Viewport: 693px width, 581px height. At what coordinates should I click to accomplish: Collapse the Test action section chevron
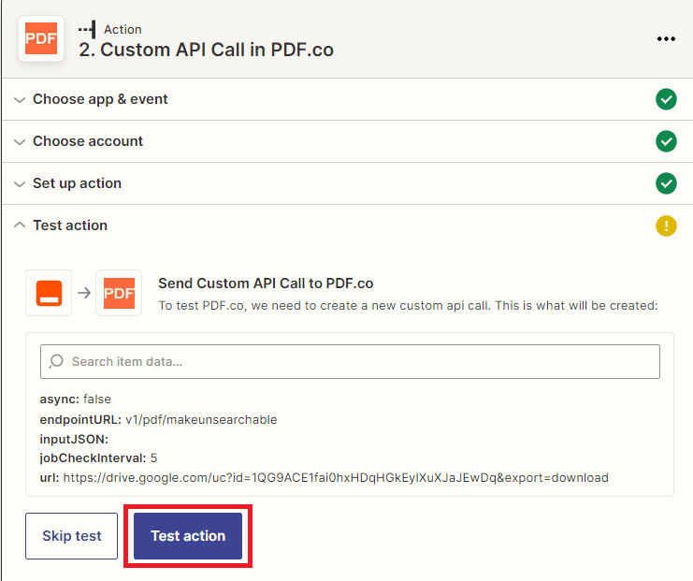pos(21,225)
